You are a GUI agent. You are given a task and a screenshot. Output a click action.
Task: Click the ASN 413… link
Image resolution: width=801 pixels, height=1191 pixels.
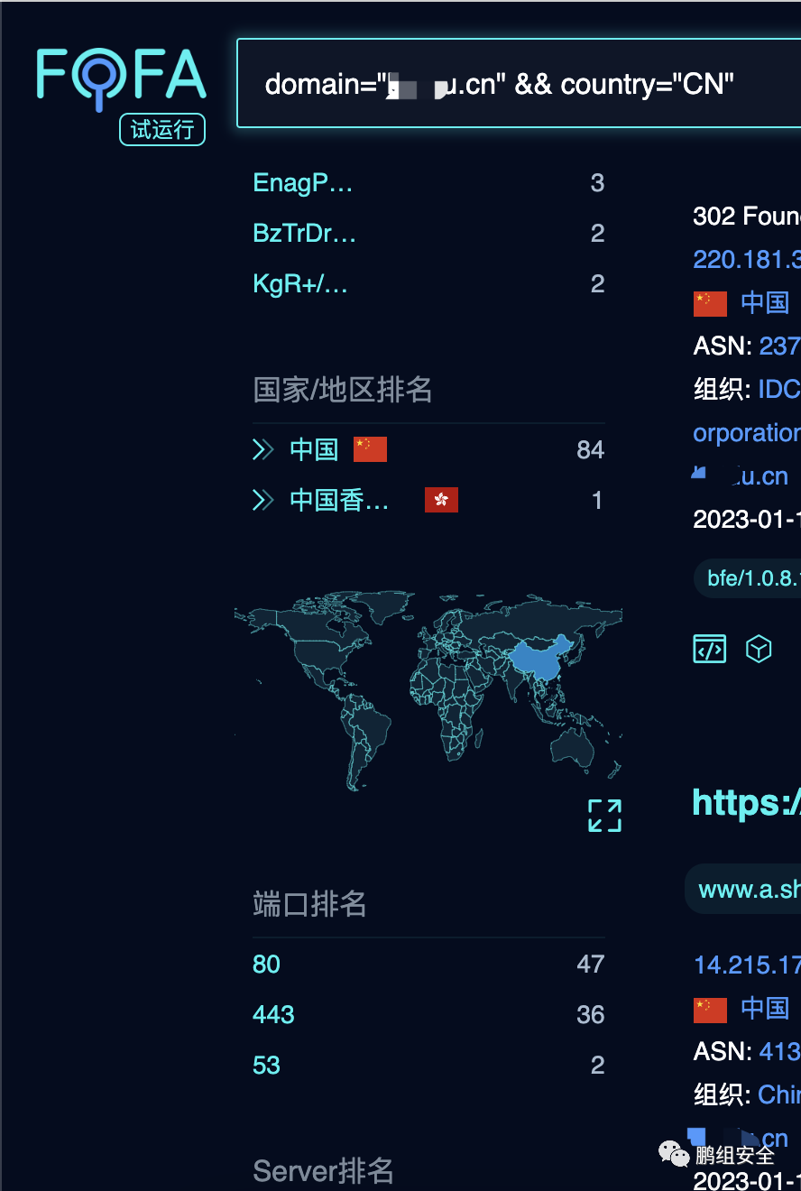779,1051
